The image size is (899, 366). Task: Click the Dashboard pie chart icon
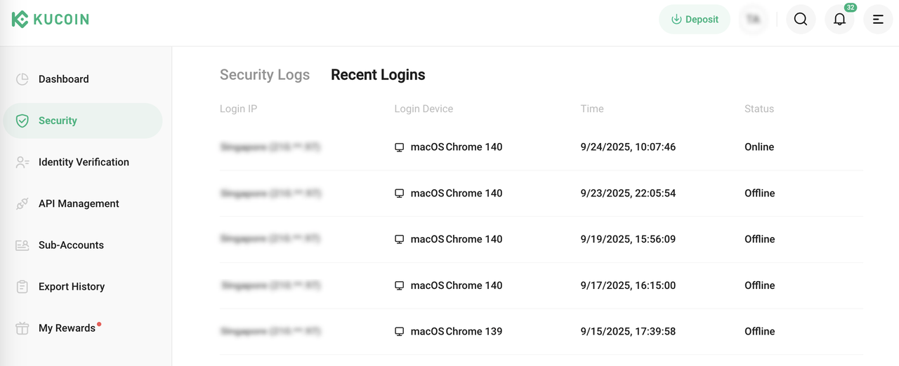coord(22,79)
